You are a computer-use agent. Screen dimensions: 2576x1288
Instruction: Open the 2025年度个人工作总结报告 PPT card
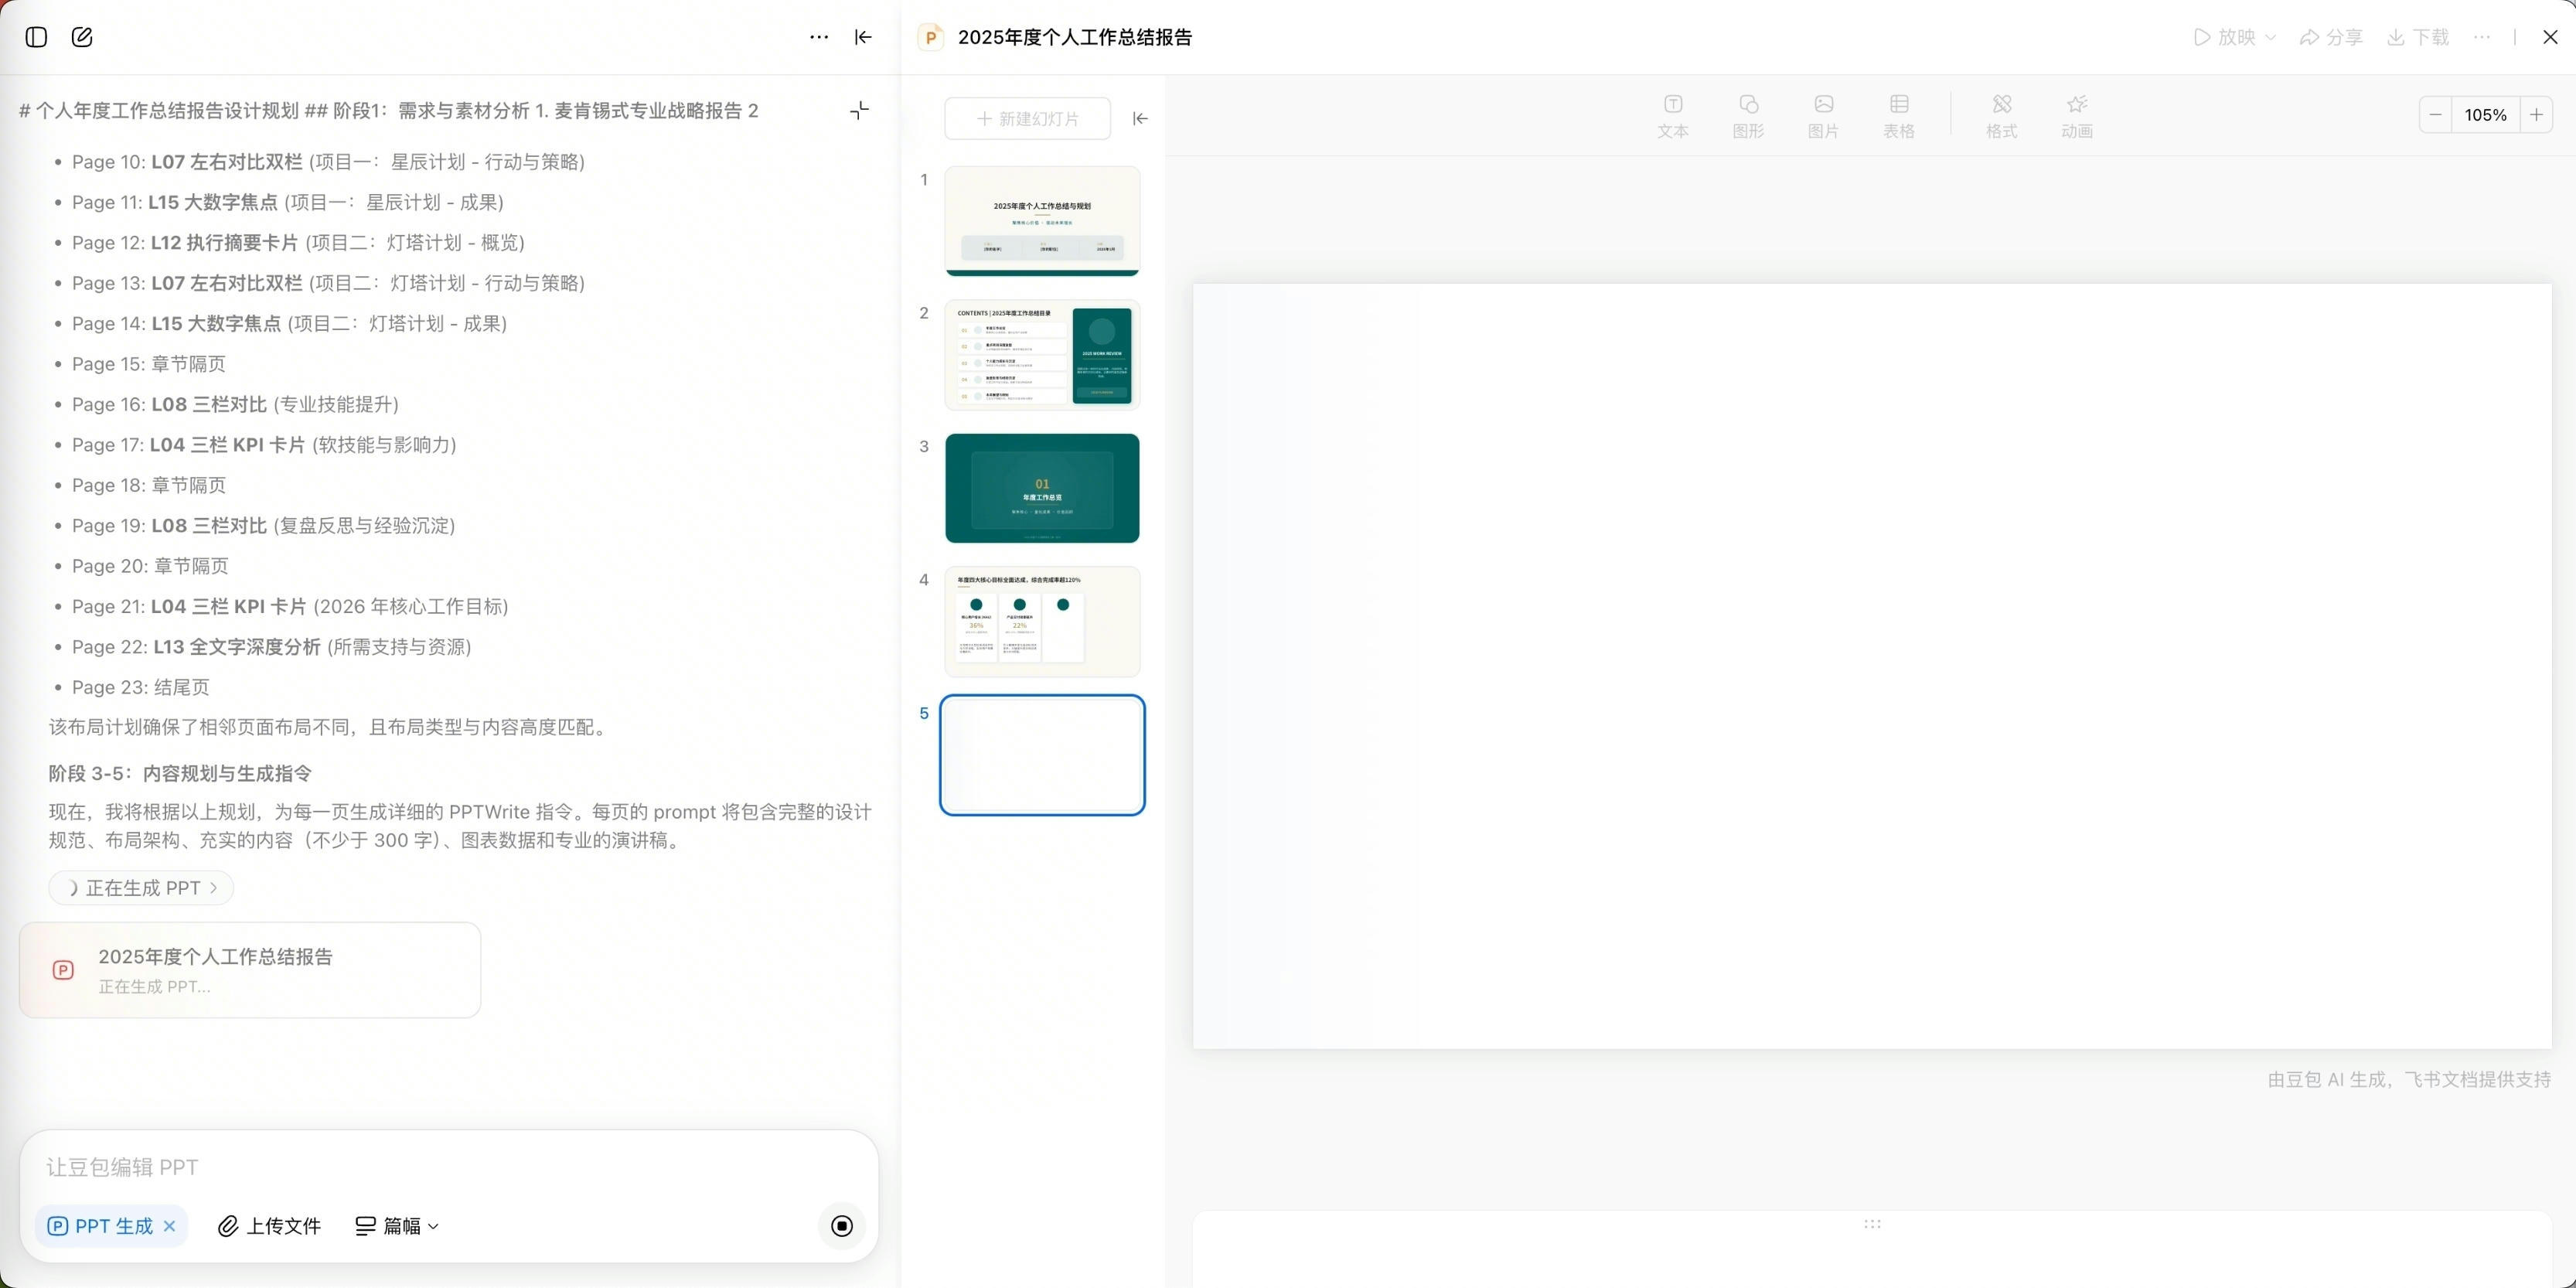click(249, 969)
